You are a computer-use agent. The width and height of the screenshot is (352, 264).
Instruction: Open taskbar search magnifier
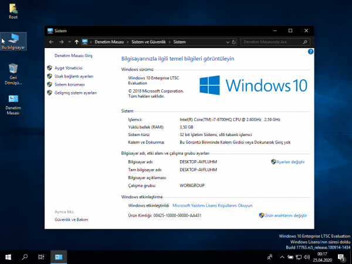coord(25,257)
